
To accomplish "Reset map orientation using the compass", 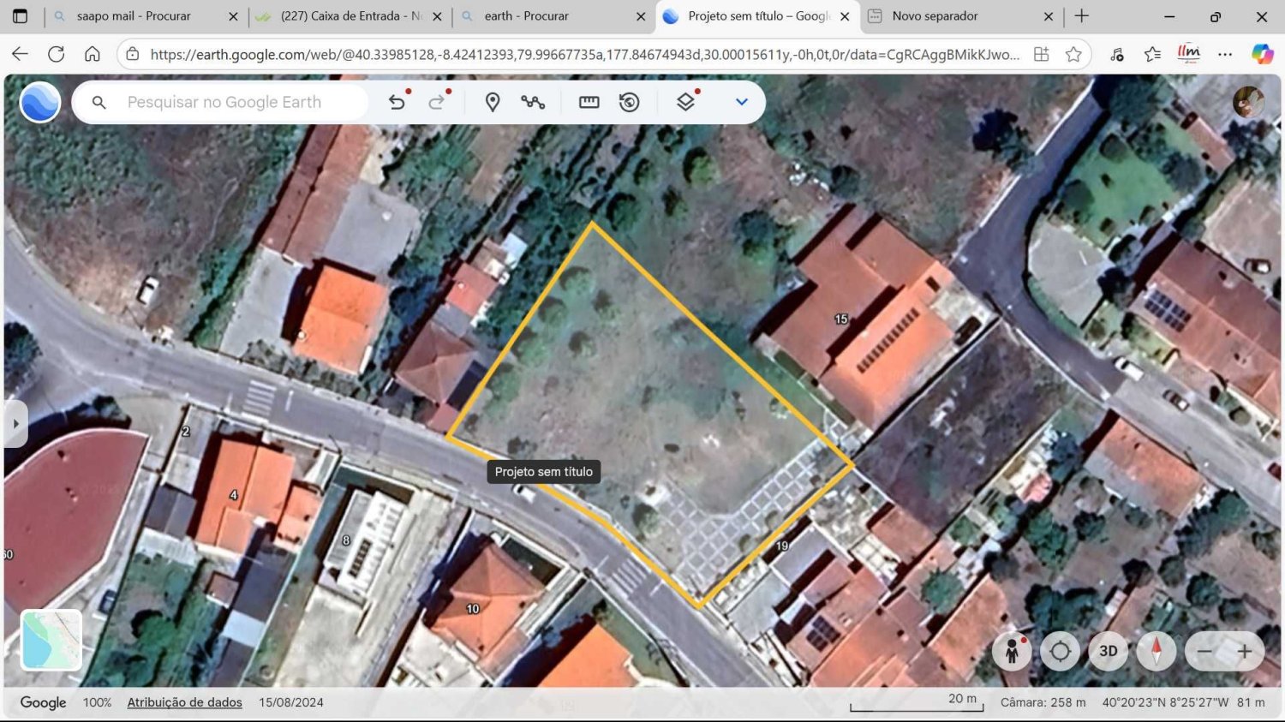I will pyautogui.click(x=1156, y=651).
